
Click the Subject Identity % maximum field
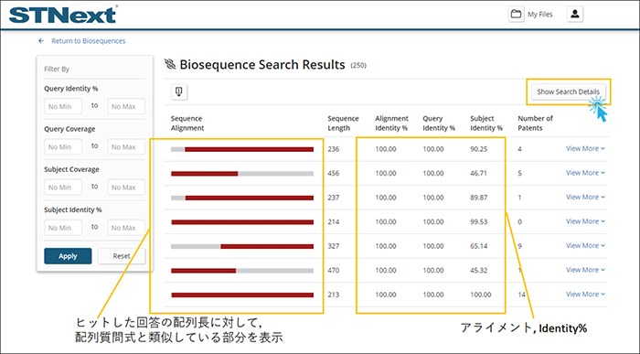click(126, 228)
